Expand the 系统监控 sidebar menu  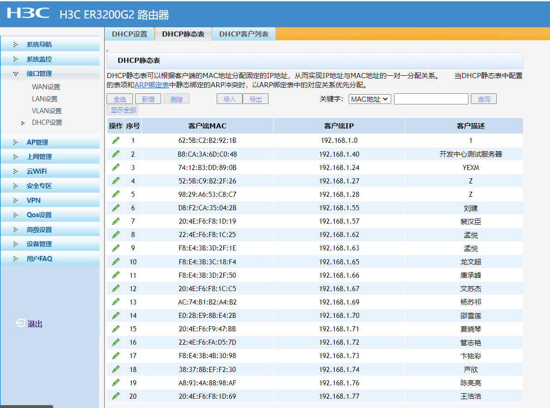point(39,59)
